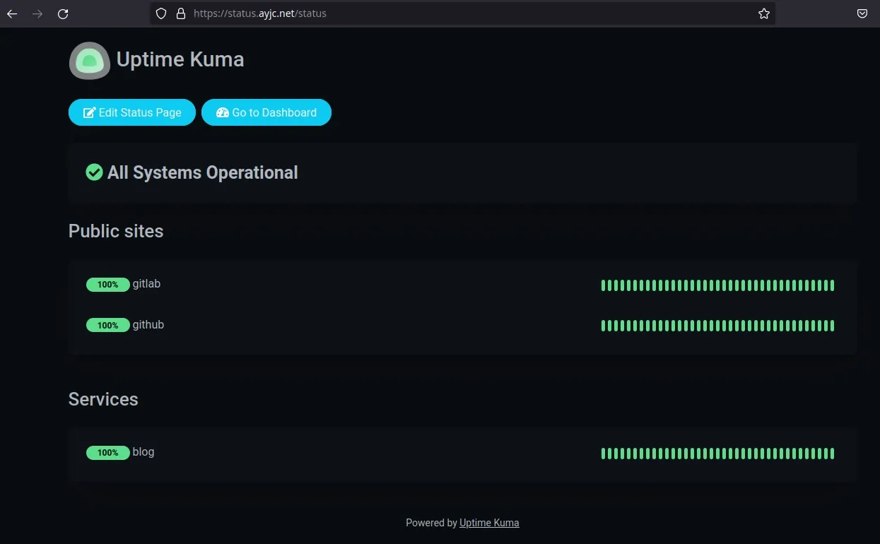
Task: Follow the Uptime Kuma footer link
Action: 489,523
